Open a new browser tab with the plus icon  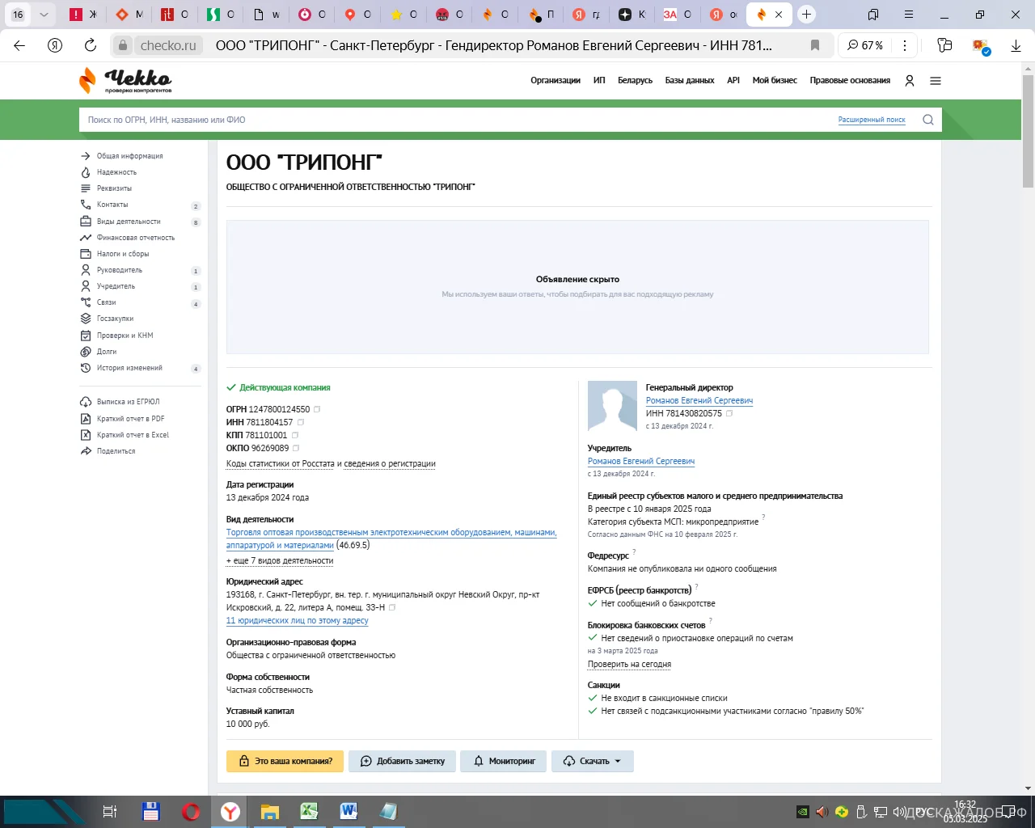click(806, 15)
